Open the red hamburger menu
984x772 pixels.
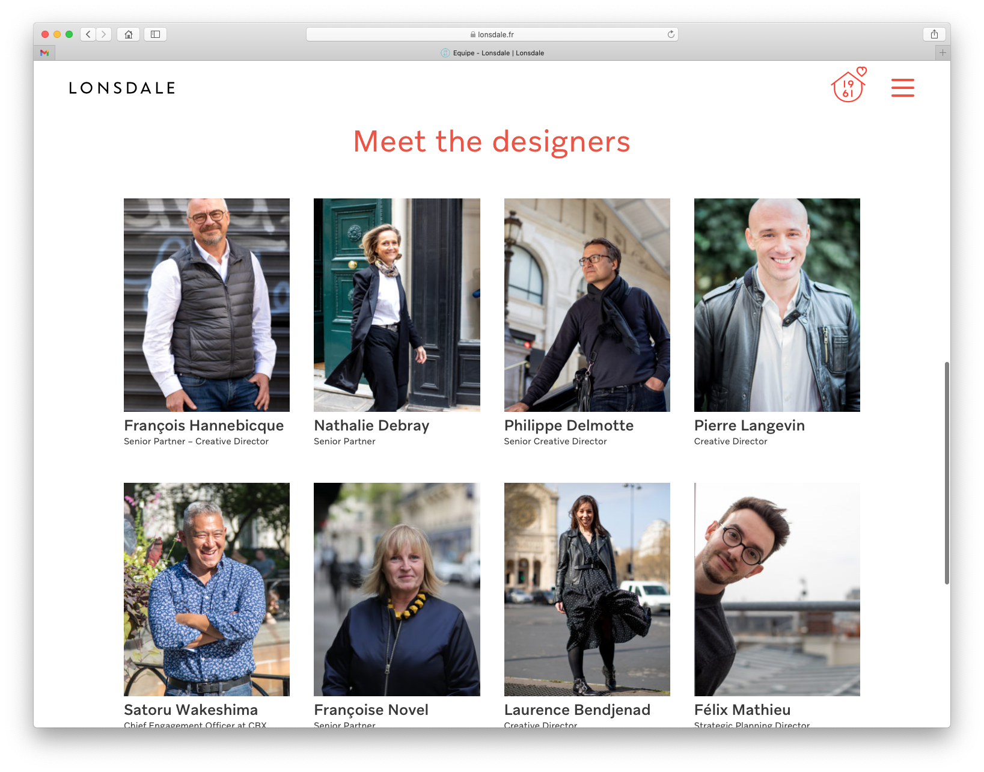click(902, 88)
